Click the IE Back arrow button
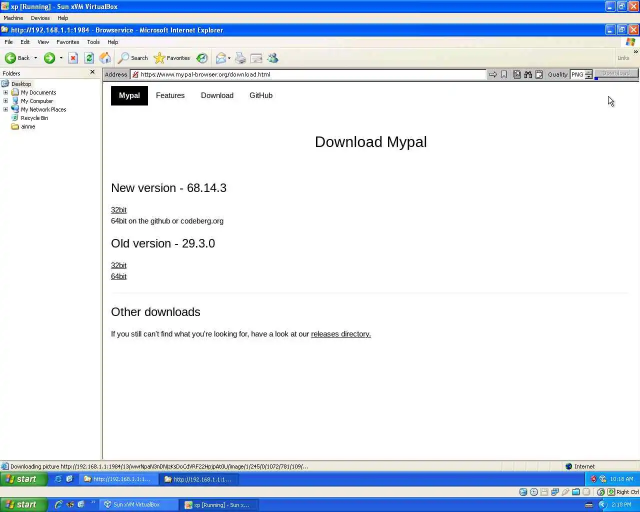640x512 pixels. point(17,58)
